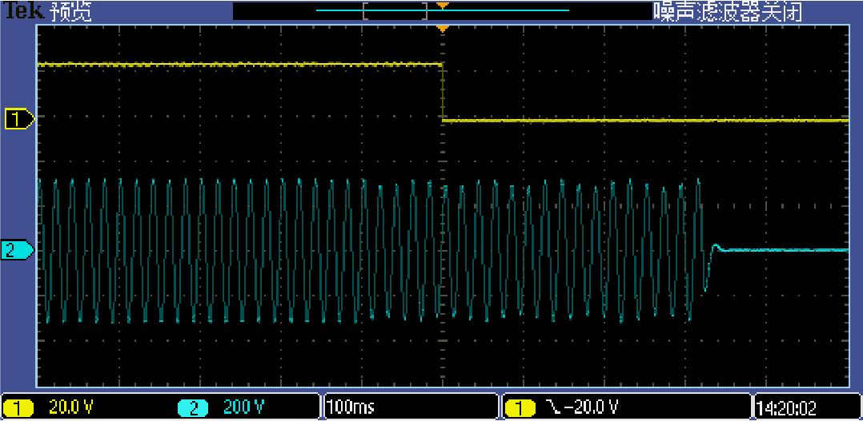863x421 pixels.
Task: Click the orange trigger marker in the overview bar
Action: click(442, 6)
